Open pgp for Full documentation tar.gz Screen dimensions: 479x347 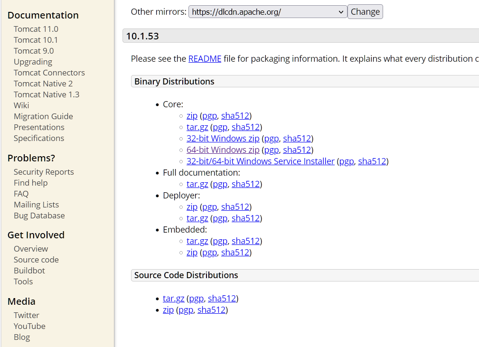coord(220,184)
